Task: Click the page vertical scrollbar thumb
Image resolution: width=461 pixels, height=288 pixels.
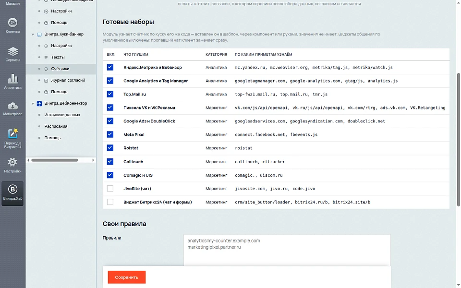Action: click(x=458, y=140)
